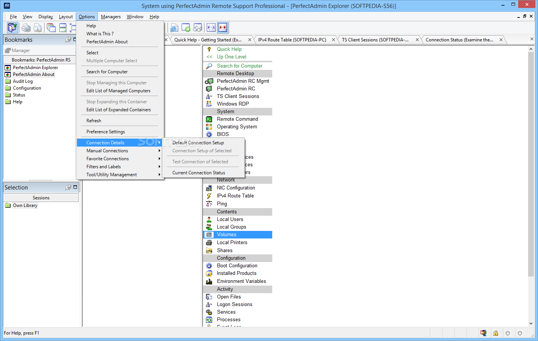The width and height of the screenshot is (538, 341).
Task: Open the Help folder in Bookmarks
Action: point(18,102)
